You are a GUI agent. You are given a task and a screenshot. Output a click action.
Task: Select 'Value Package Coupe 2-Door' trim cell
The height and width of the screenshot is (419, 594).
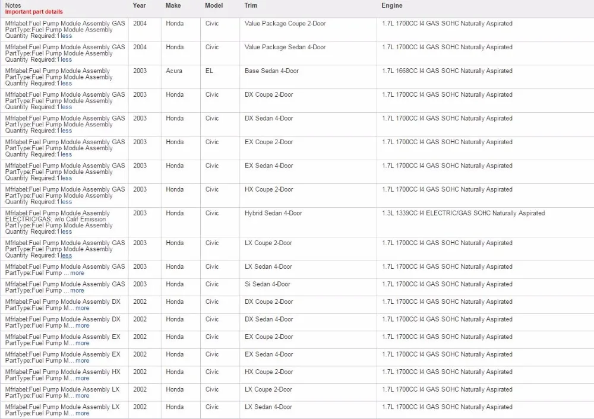(x=285, y=24)
